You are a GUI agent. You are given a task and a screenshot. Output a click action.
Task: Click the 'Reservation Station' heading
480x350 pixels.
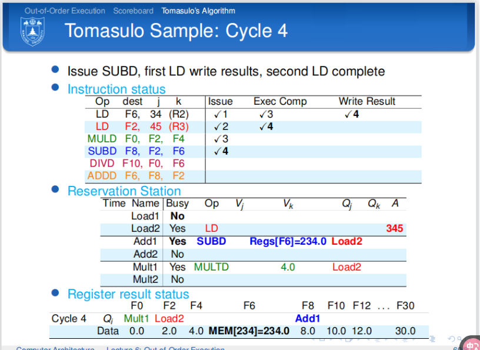tap(124, 191)
